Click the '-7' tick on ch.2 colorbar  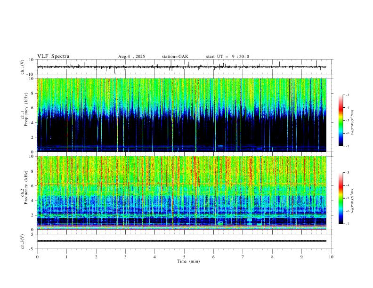coord(347,224)
